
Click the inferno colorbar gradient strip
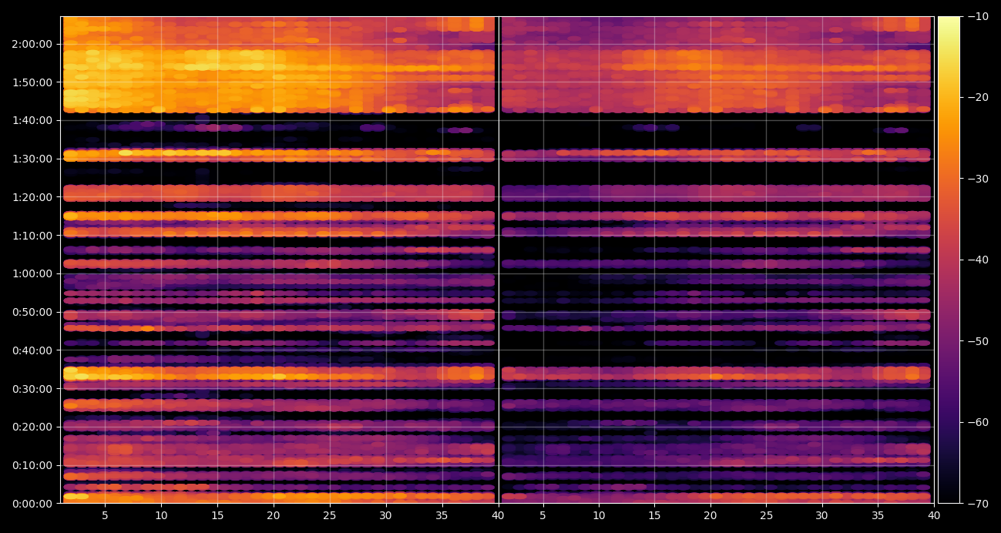tap(949, 260)
